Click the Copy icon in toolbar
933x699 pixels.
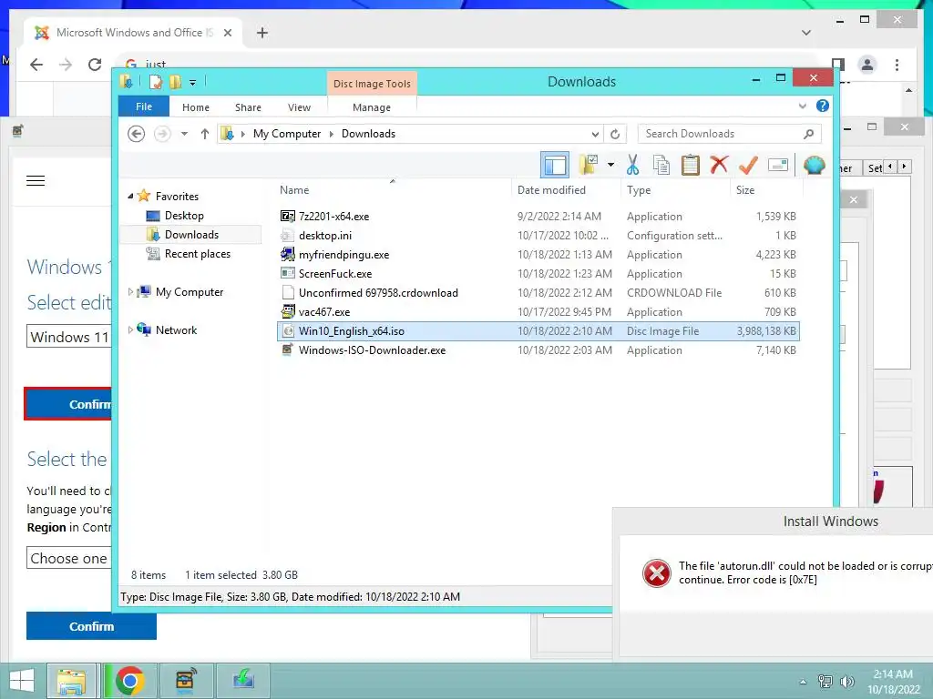[x=661, y=165]
